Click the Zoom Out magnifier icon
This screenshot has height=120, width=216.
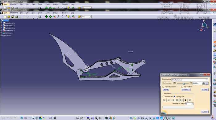[150, 118]
